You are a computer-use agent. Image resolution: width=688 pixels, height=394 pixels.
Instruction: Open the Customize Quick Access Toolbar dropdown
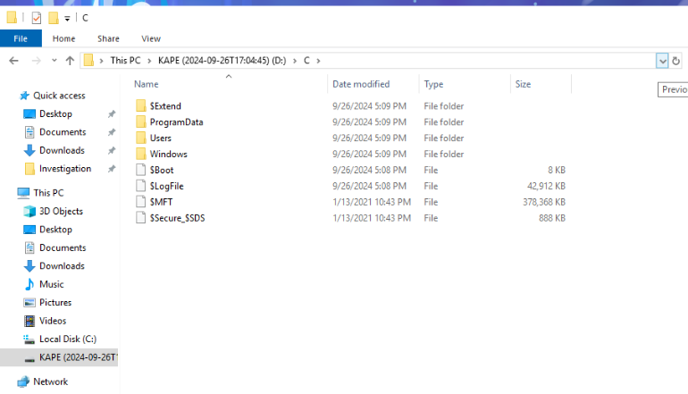click(67, 19)
